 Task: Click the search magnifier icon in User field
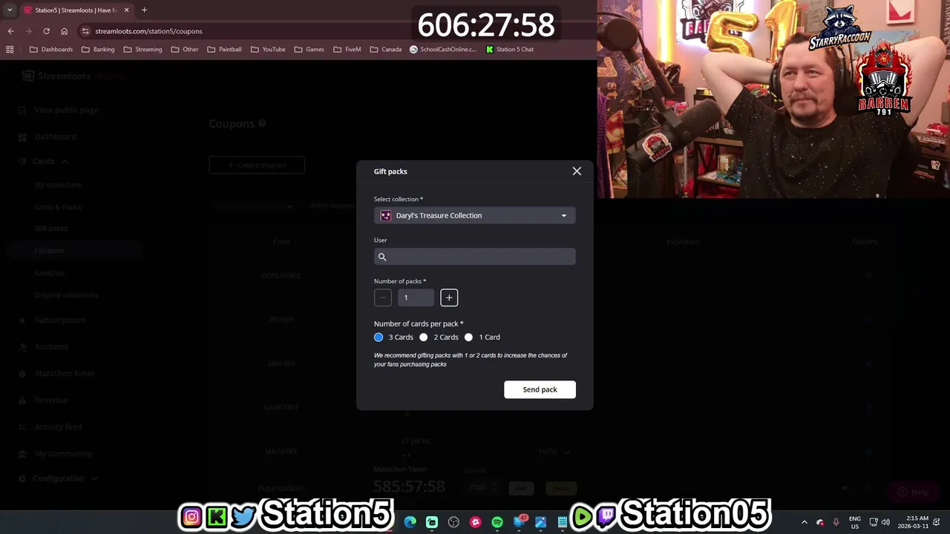click(382, 257)
